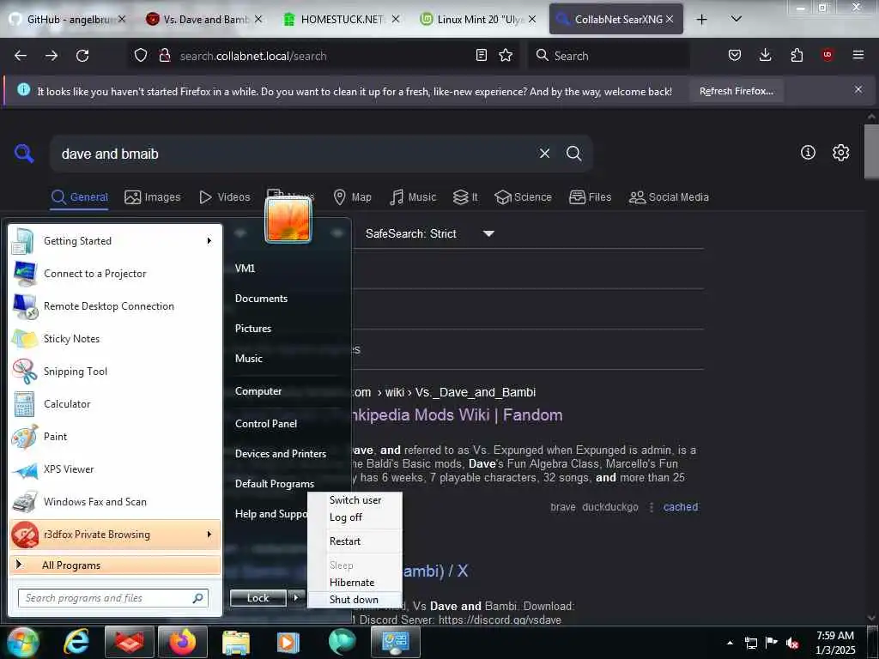The image size is (879, 659).
Task: Open the cached result link
Action: 681,507
